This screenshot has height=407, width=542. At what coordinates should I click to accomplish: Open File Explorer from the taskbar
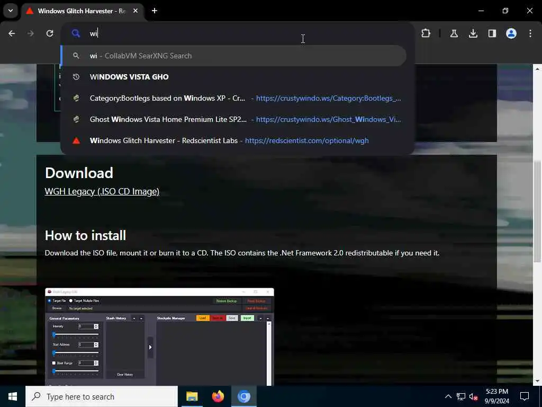tap(192, 396)
